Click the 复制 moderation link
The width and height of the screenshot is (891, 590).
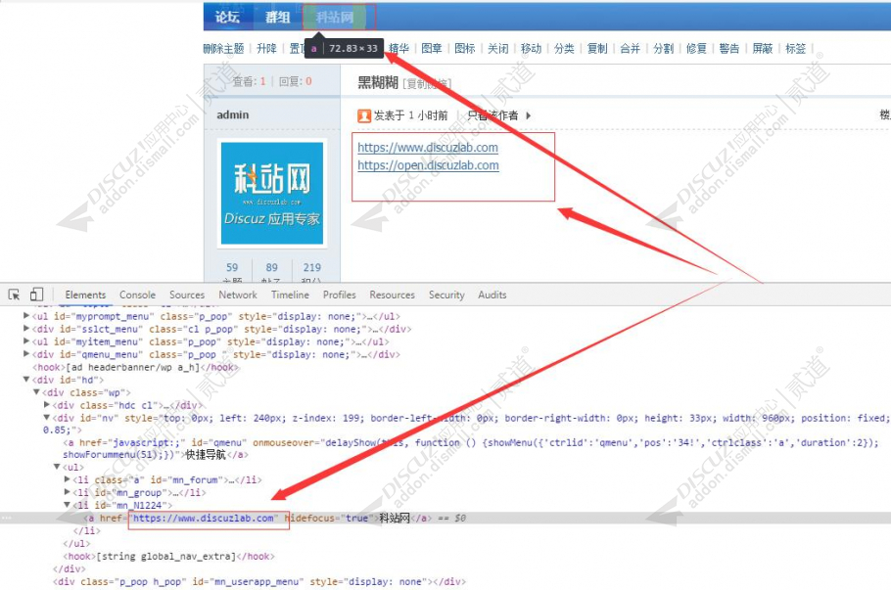[x=596, y=49]
